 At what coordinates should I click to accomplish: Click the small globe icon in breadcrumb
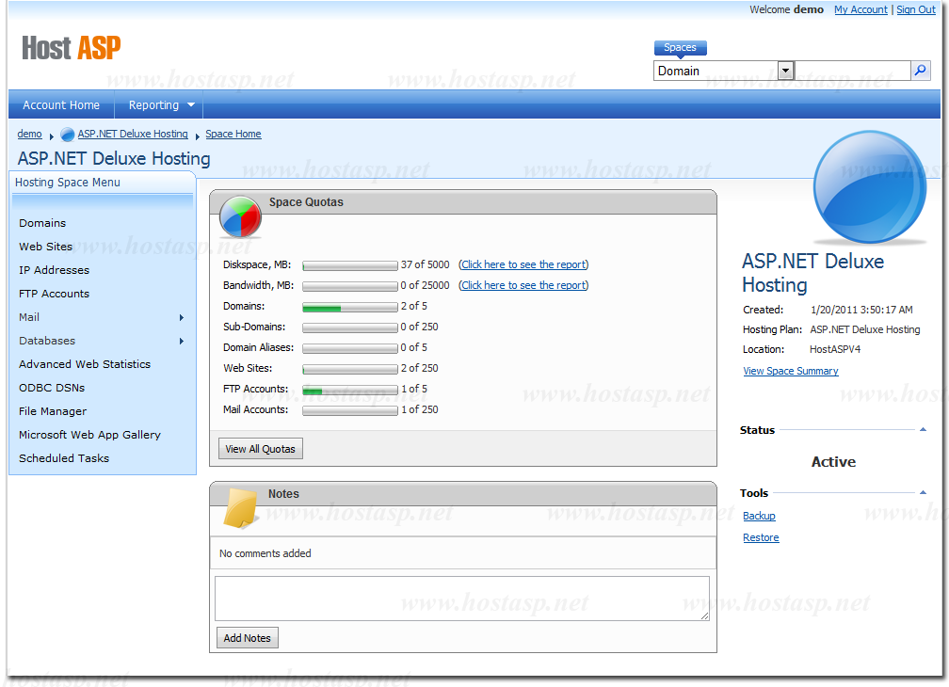click(68, 135)
